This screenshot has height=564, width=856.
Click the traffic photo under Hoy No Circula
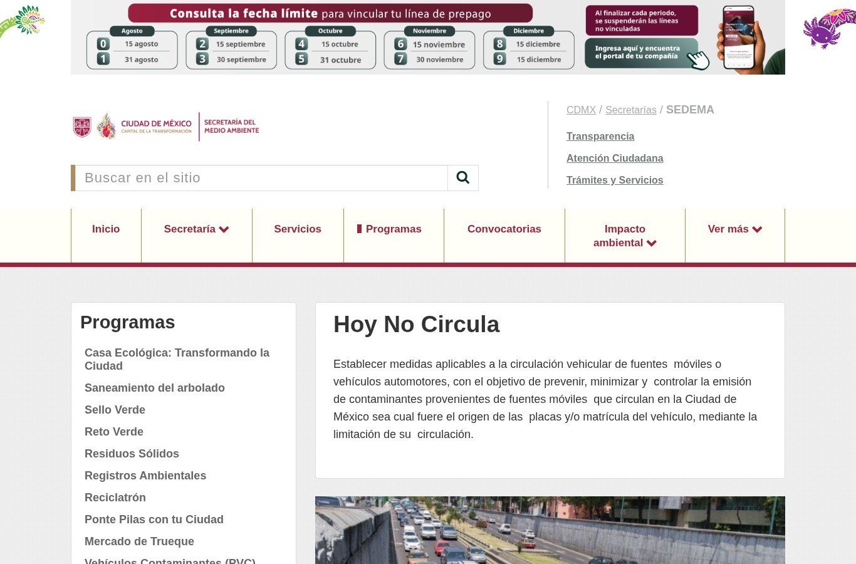(550, 530)
